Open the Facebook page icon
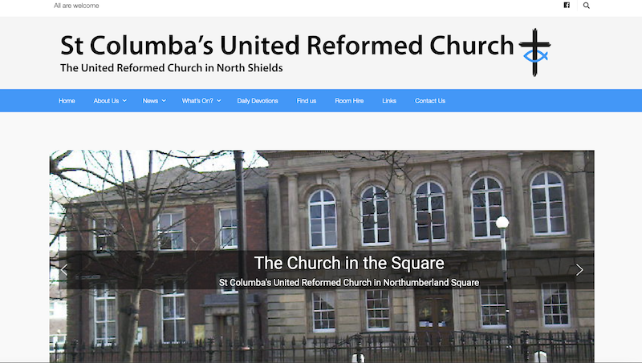642x363 pixels. [x=567, y=6]
